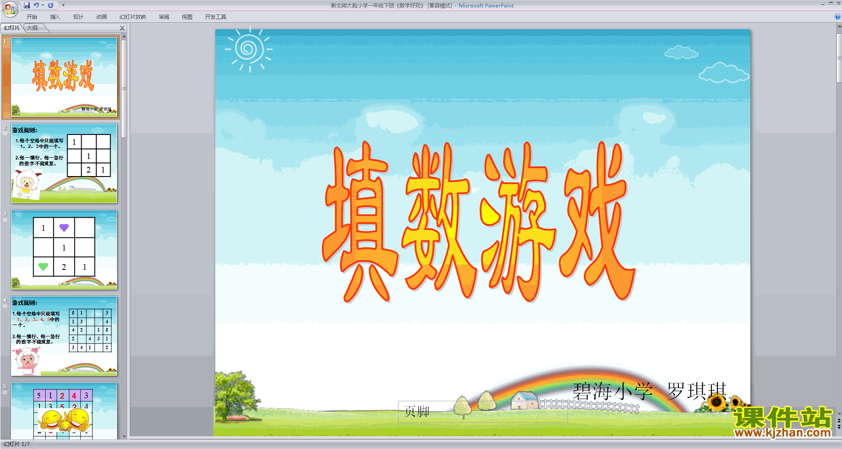The image size is (842, 449).
Task: Select slide 5 thumbnail with smiley faces
Action: (64, 410)
